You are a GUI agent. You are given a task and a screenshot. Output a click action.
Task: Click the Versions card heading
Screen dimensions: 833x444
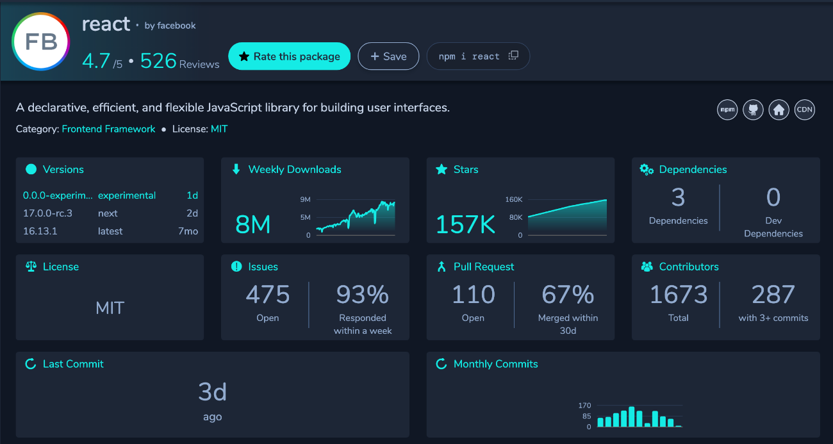(63, 170)
